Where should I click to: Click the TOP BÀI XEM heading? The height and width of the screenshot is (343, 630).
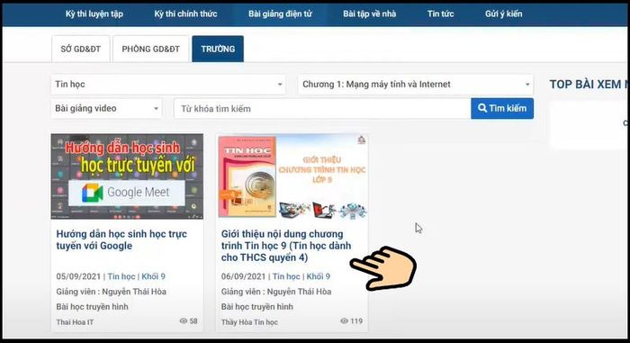coord(589,85)
